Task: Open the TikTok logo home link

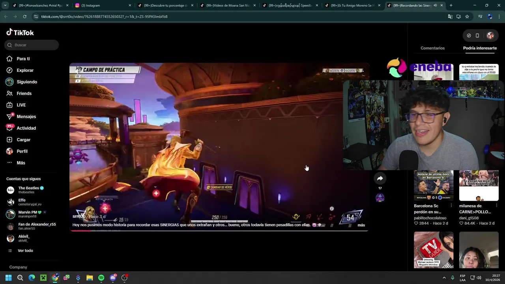Action: (x=20, y=32)
